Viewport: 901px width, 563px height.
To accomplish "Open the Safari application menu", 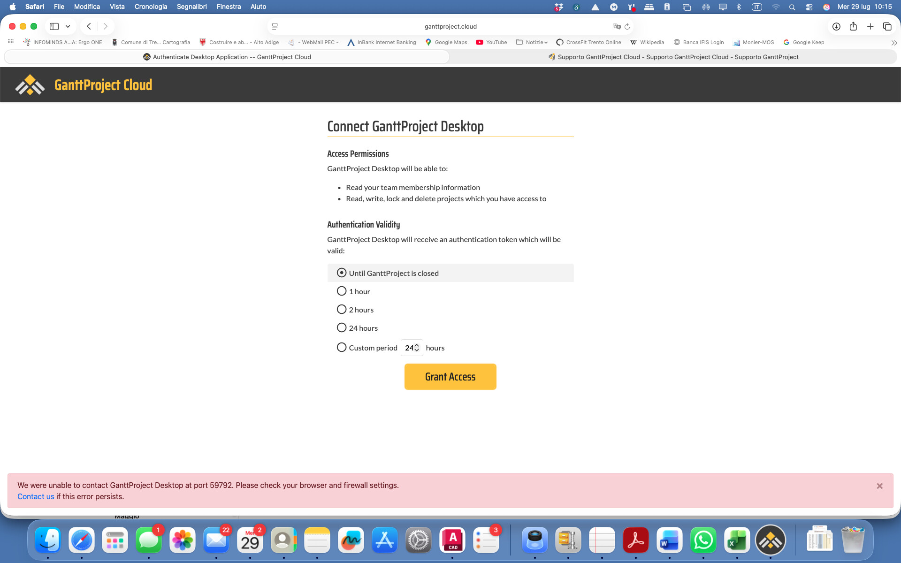I will [35, 7].
